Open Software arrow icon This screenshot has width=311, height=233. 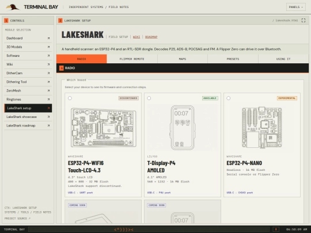pyautogui.click(x=48, y=56)
